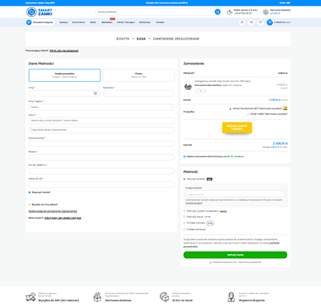The image size is (321, 307).
Task: Click the add order notes link
Action: pyautogui.click(x=53, y=211)
